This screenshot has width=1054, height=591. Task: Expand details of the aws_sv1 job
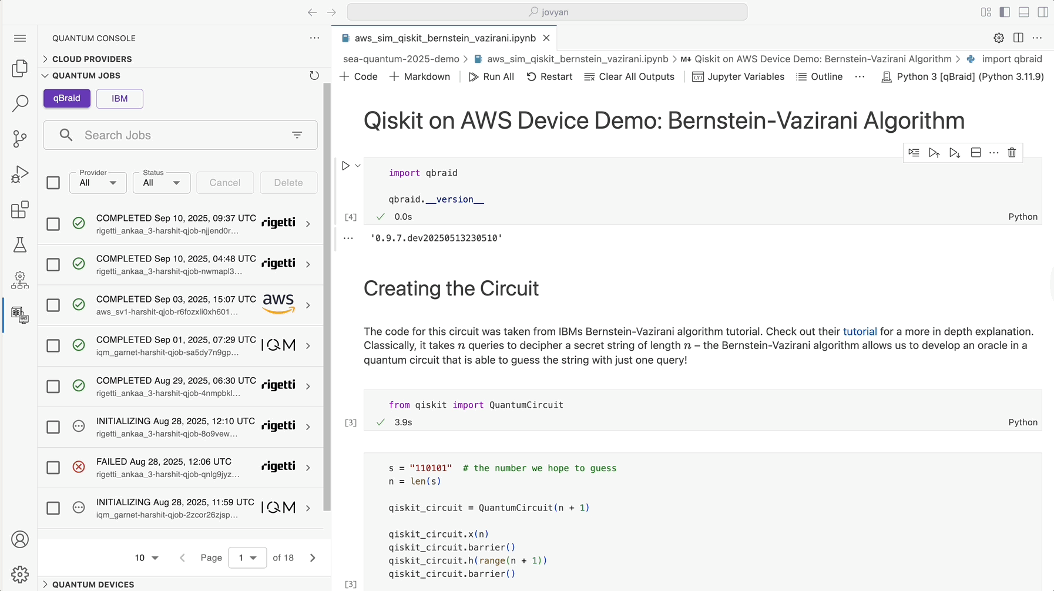[x=308, y=305]
